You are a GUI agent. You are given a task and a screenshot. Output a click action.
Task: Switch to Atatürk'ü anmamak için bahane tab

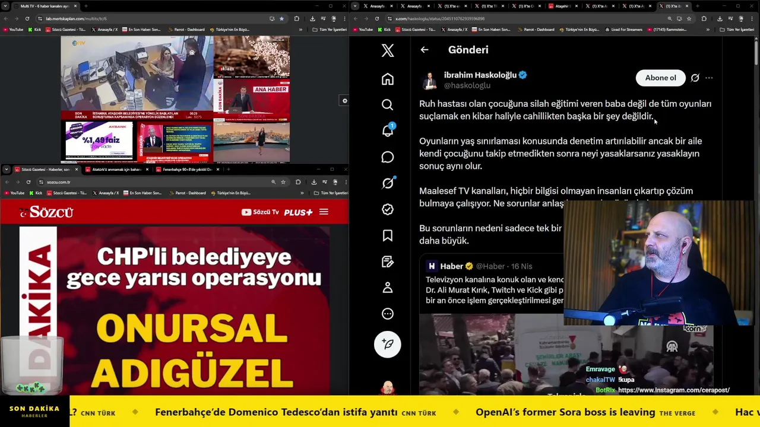click(x=116, y=170)
